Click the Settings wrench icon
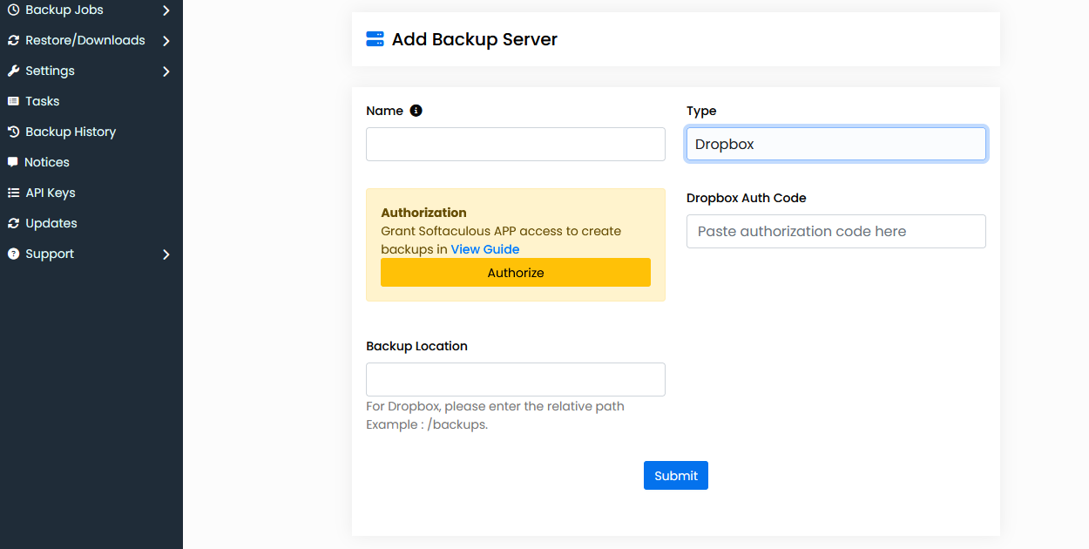1089x549 pixels. pos(13,71)
